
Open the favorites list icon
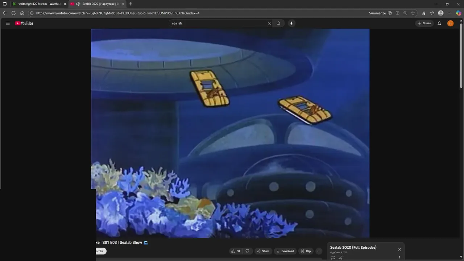[432, 13]
